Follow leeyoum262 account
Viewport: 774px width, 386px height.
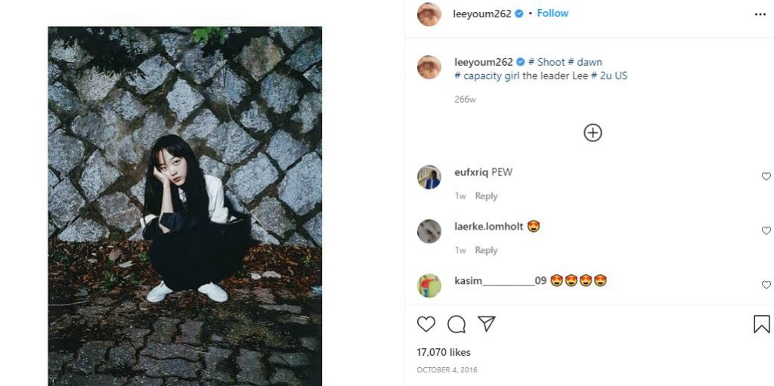[x=553, y=14]
